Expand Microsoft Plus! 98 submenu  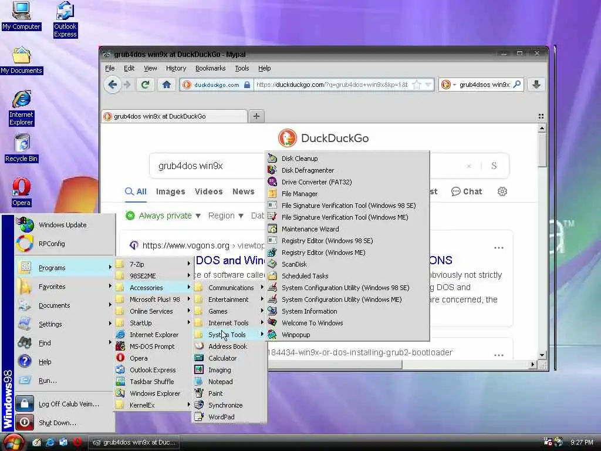pyautogui.click(x=153, y=299)
